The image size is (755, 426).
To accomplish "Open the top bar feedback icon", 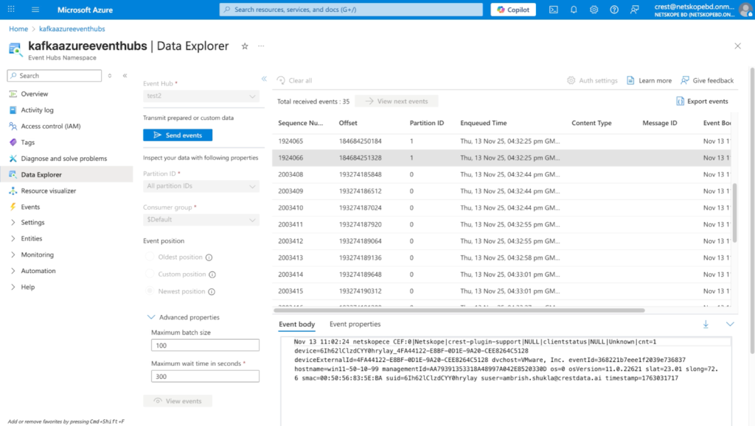I will click(x=635, y=10).
